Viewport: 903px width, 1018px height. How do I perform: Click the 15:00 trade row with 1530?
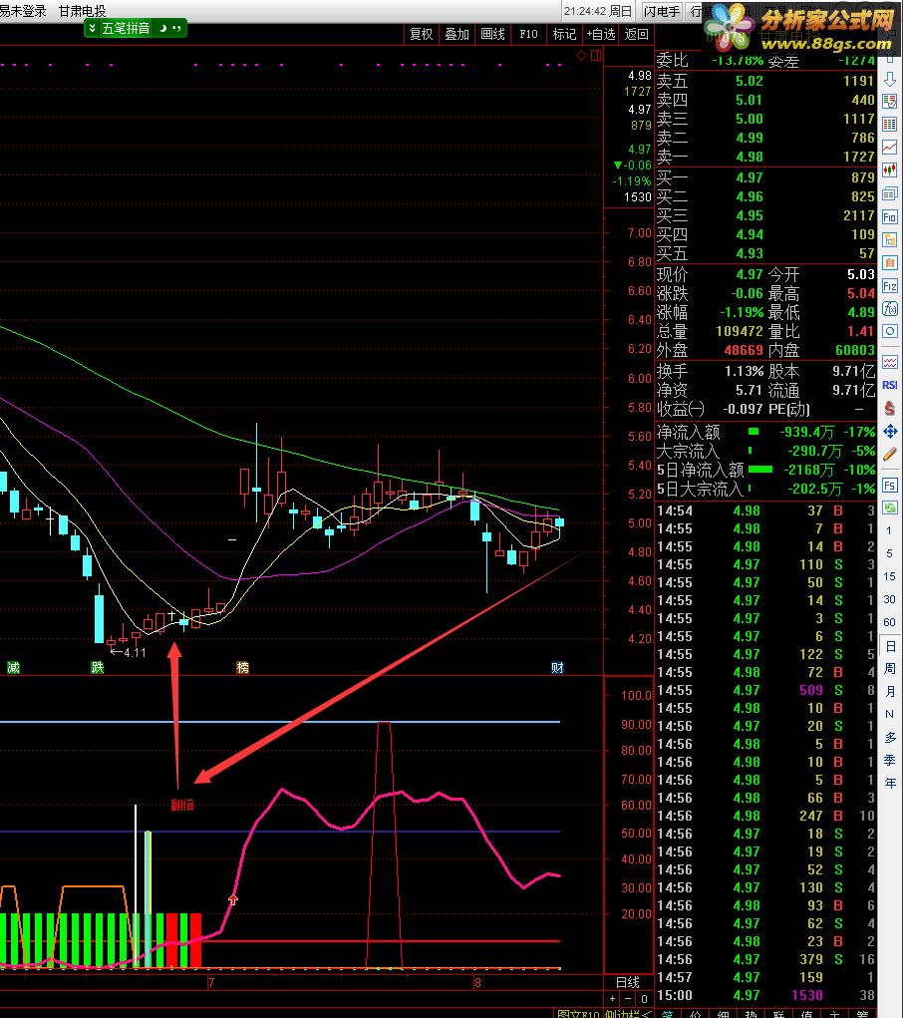point(765,995)
